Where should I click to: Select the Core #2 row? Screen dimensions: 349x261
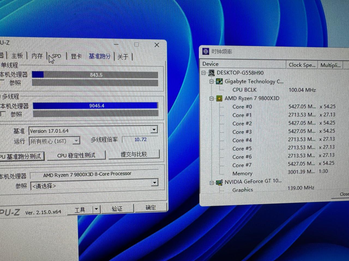point(242,124)
